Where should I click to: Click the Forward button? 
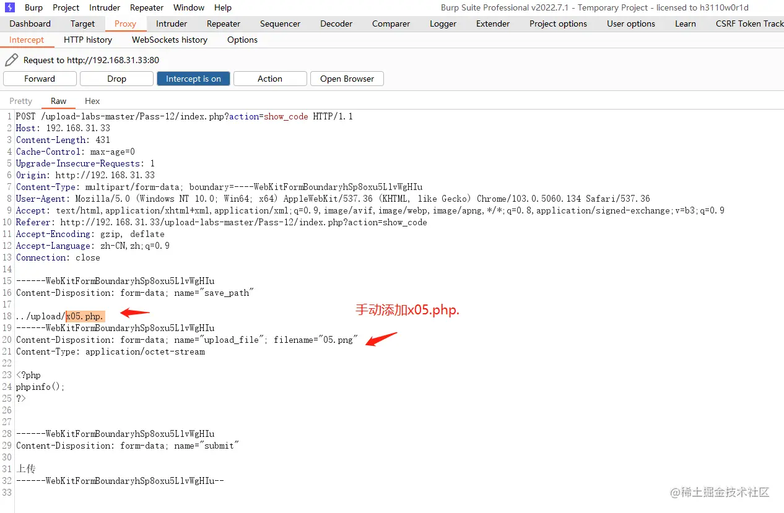40,79
